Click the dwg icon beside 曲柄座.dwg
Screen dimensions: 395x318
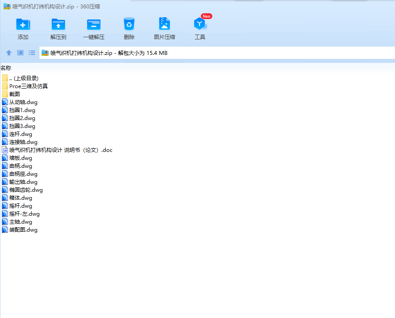coord(5,174)
